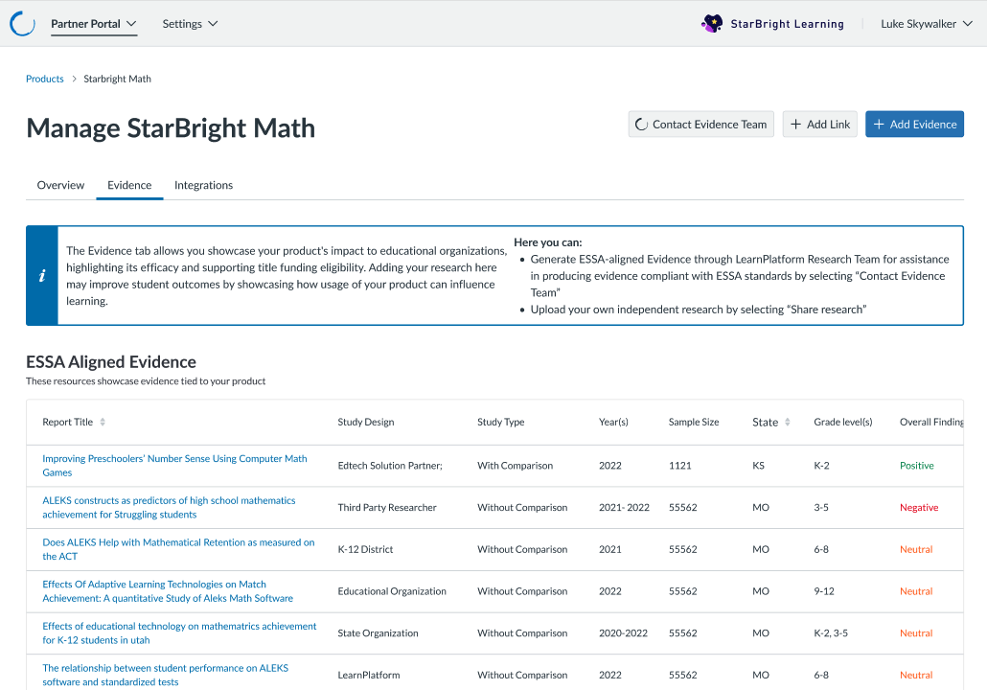Open Settings dropdown menu
This screenshot has width=987, height=690.
coord(190,24)
